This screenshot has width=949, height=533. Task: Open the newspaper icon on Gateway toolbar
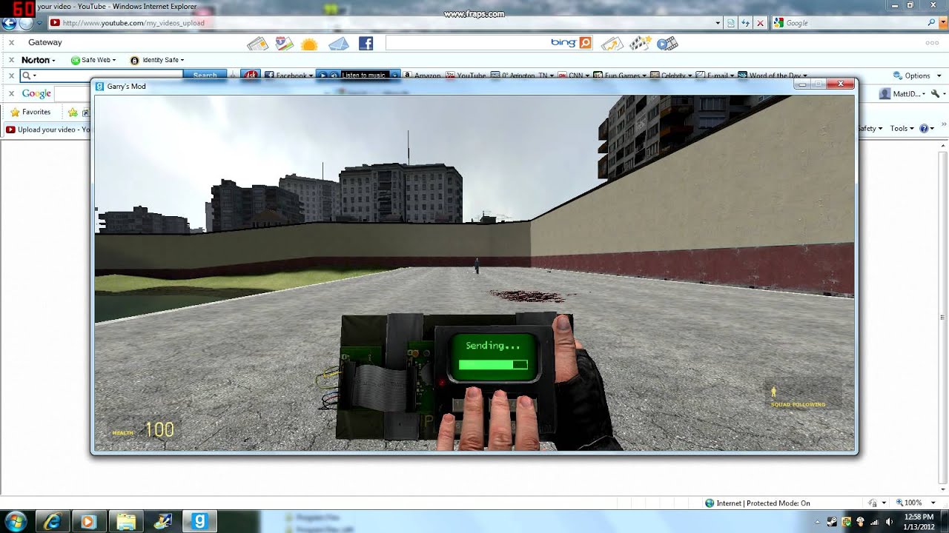[x=257, y=44]
